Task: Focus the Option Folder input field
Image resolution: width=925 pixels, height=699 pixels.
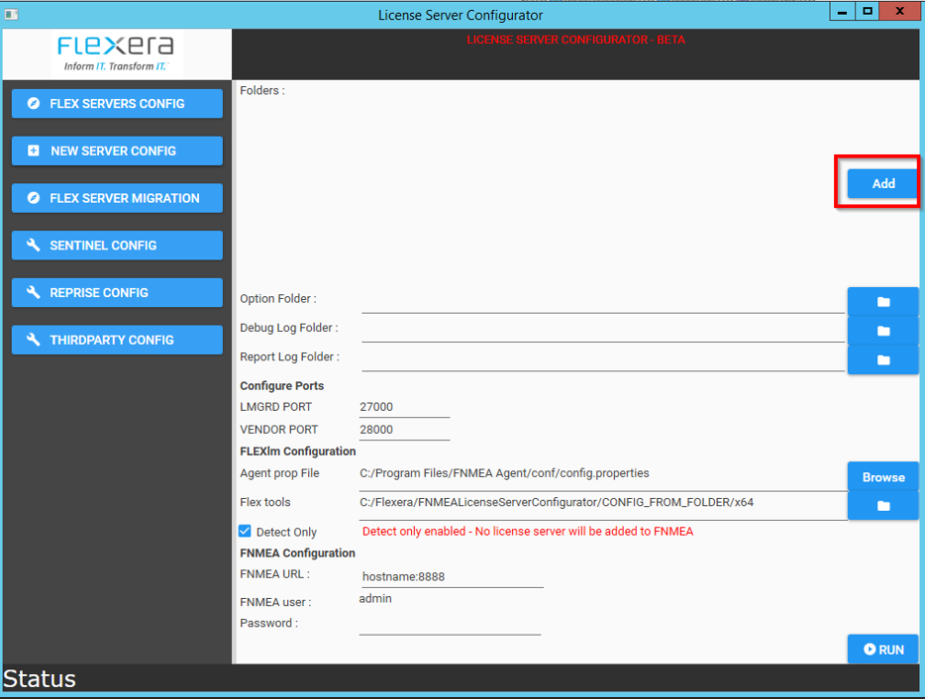Action: pos(603,302)
